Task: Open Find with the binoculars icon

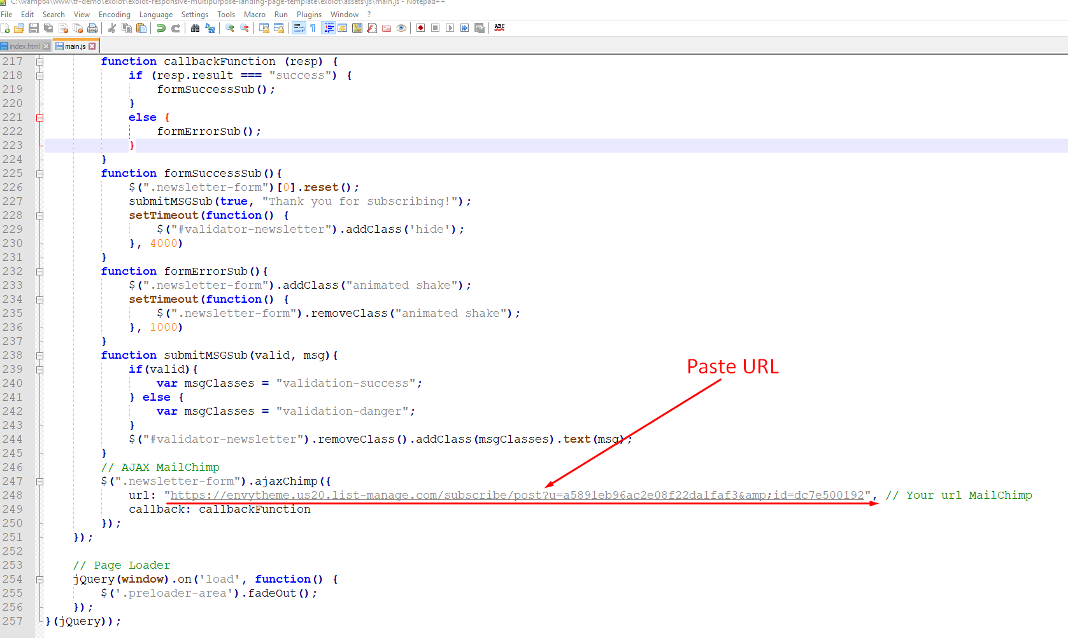Action: coord(196,28)
